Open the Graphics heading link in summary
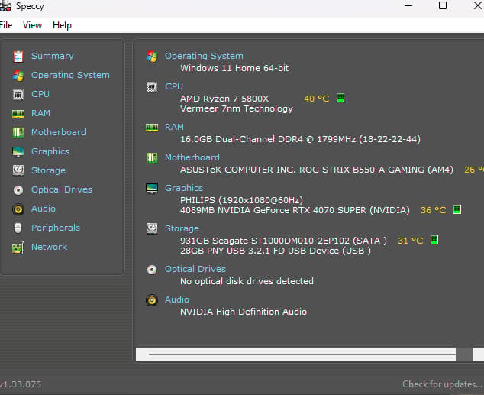The height and width of the screenshot is (395, 484). coord(184,188)
